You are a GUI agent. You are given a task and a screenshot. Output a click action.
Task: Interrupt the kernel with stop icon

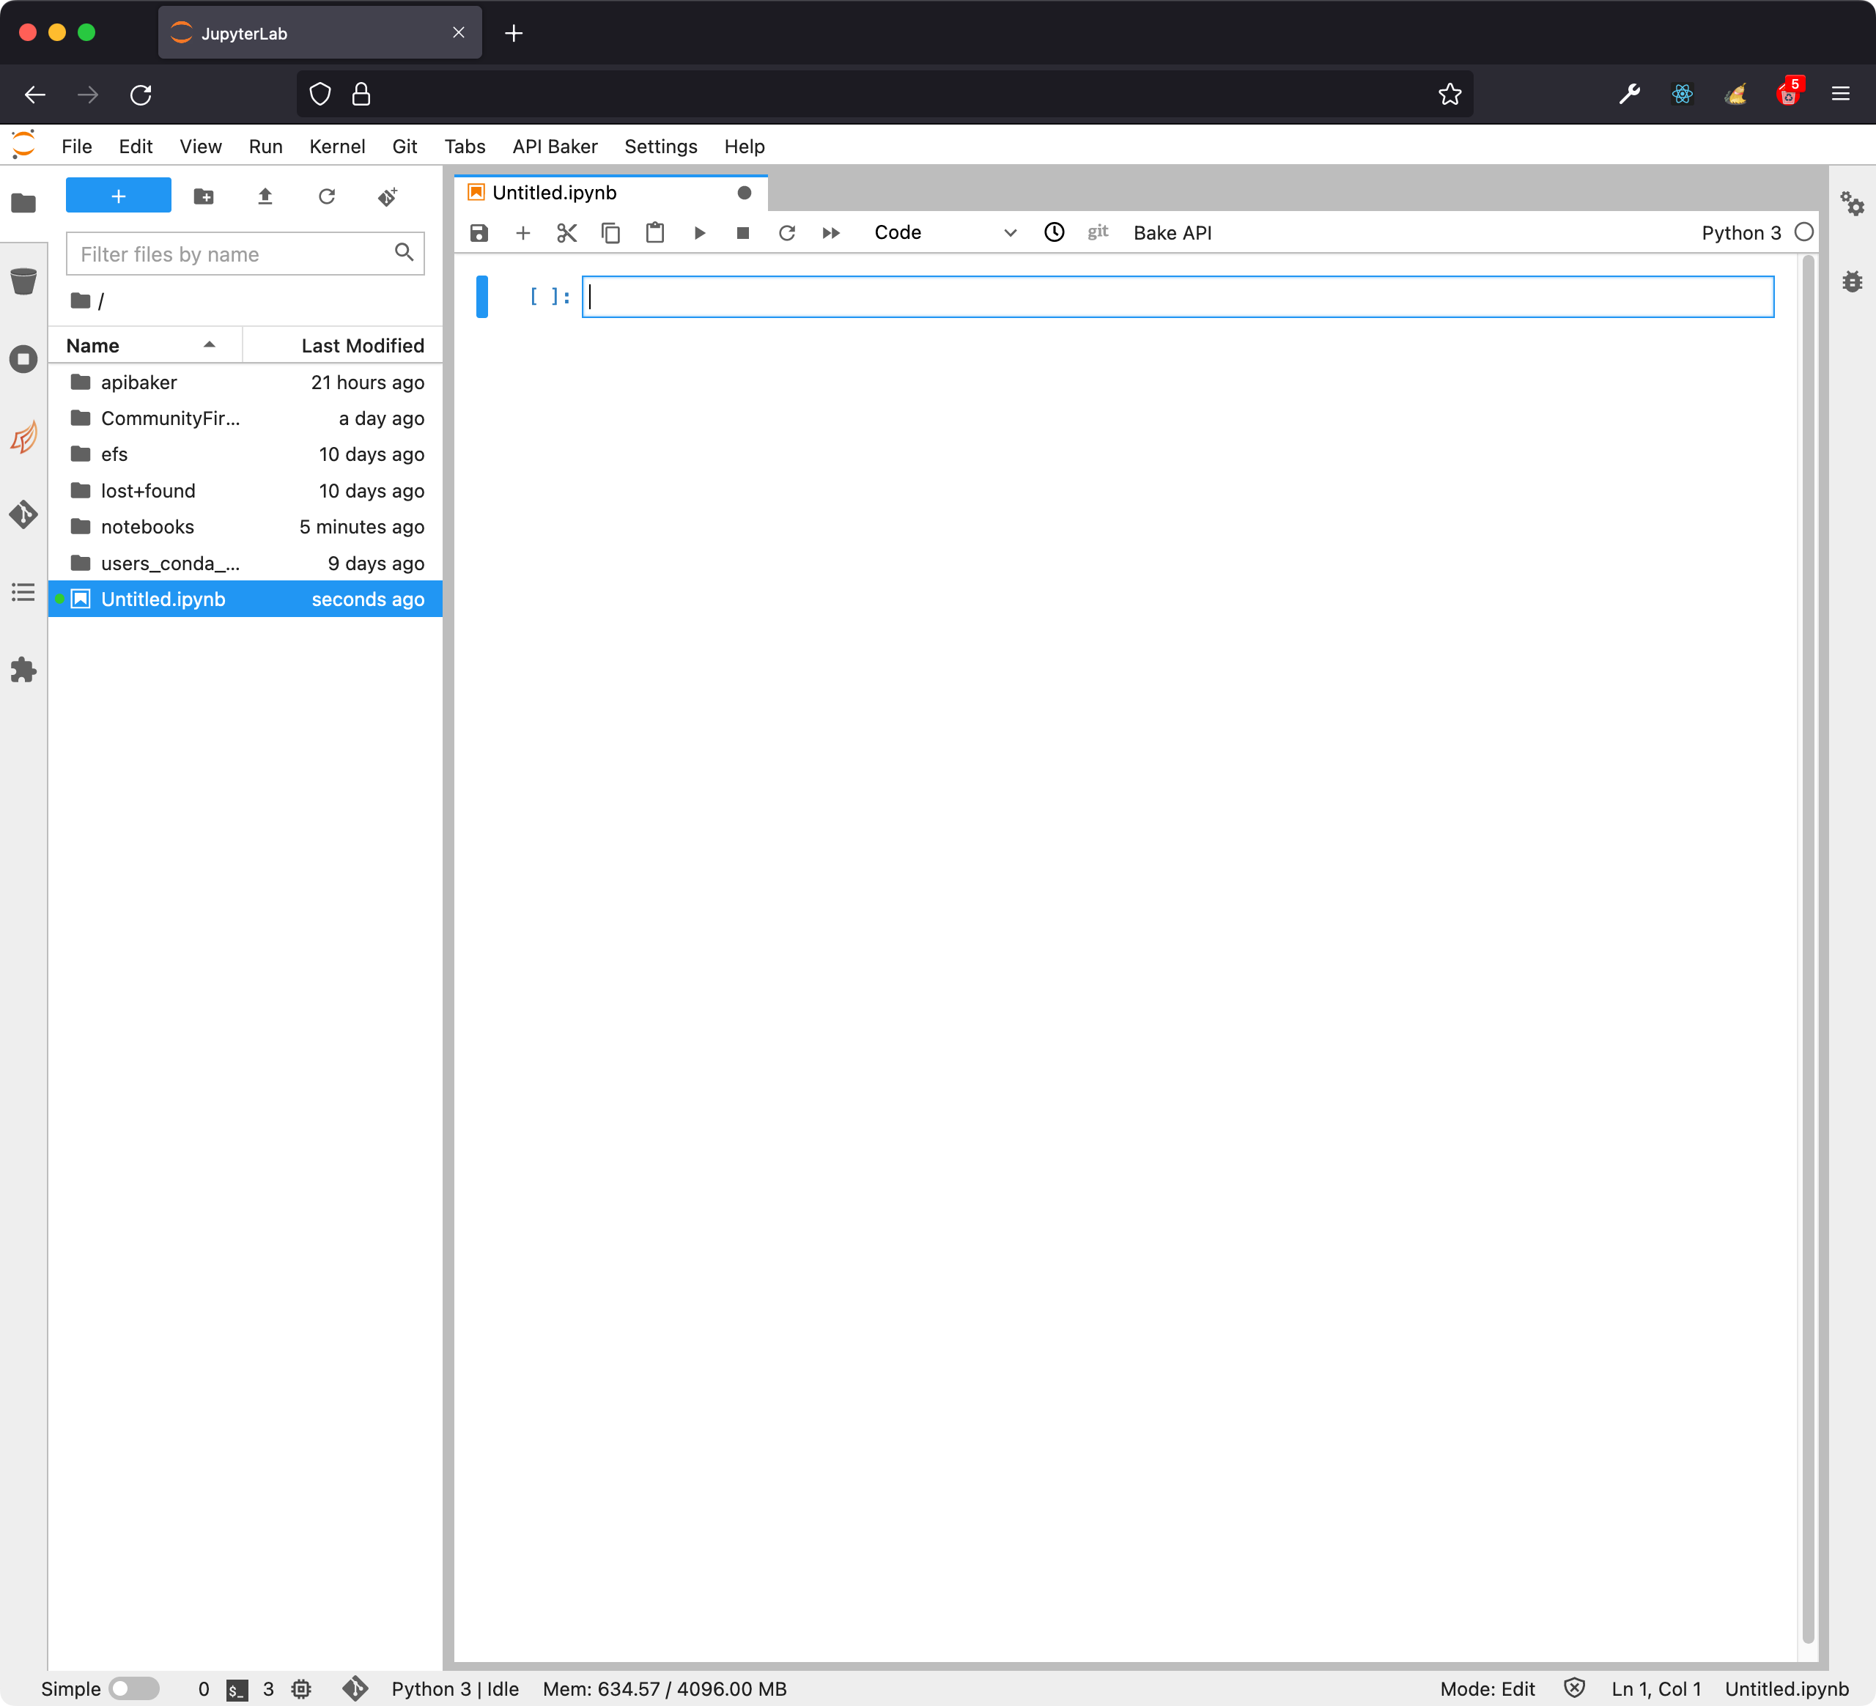coord(742,233)
